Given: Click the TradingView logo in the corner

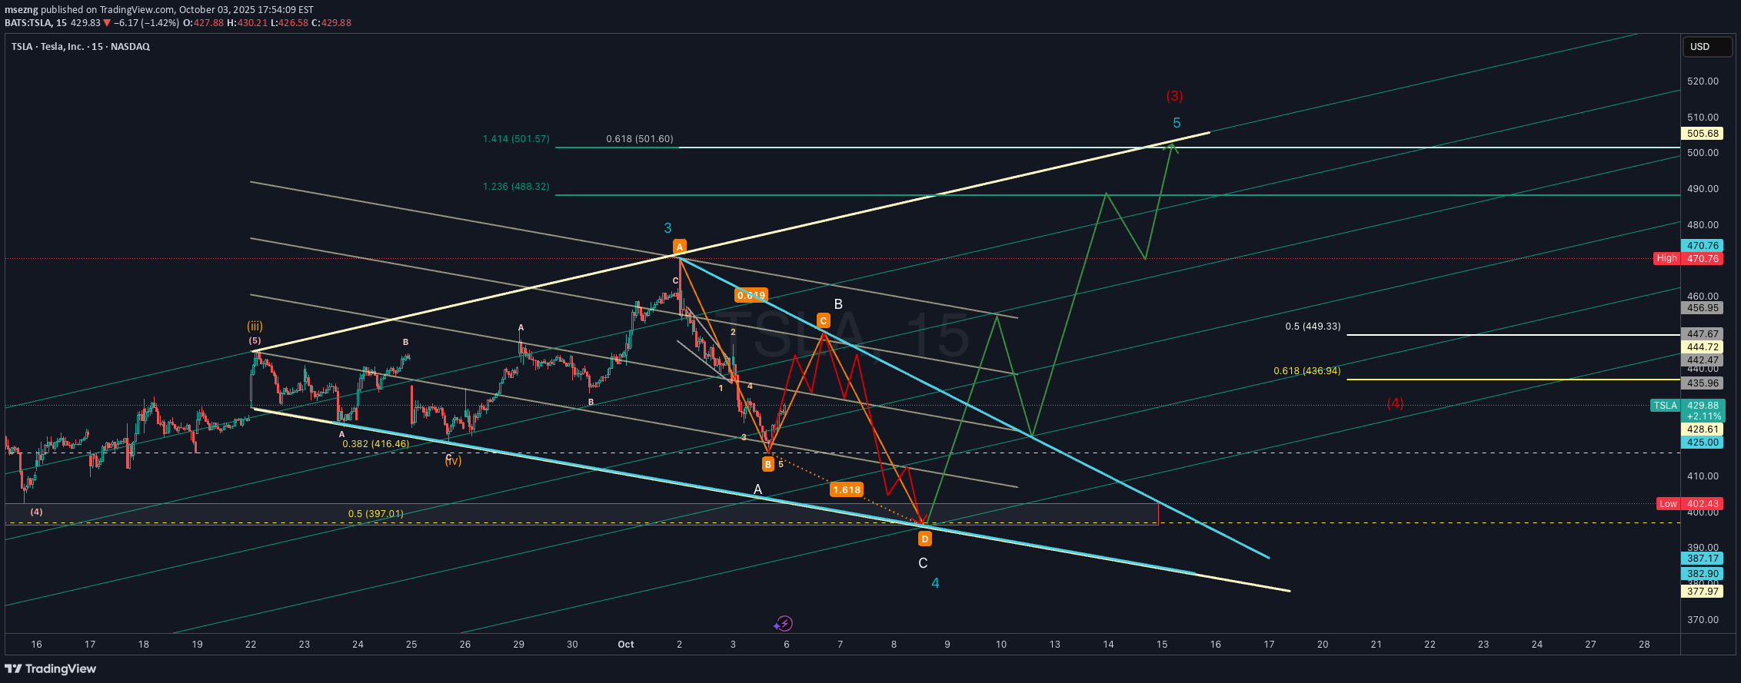Looking at the screenshot, I should (x=51, y=668).
